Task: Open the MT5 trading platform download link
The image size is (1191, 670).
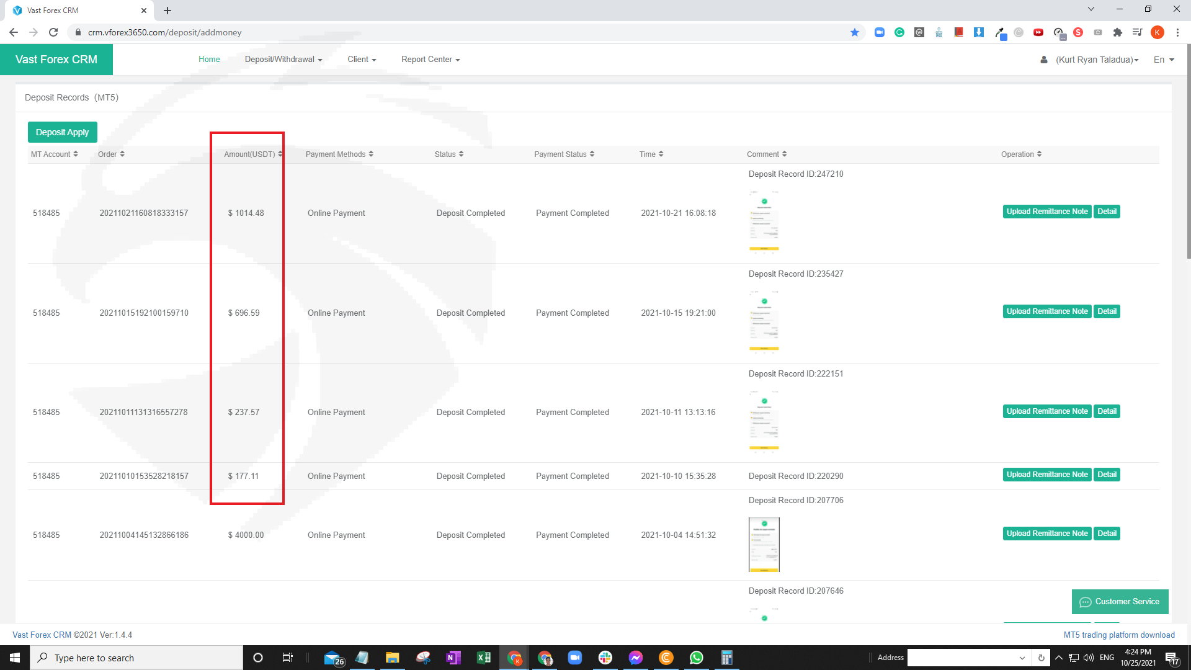Action: pos(1118,635)
